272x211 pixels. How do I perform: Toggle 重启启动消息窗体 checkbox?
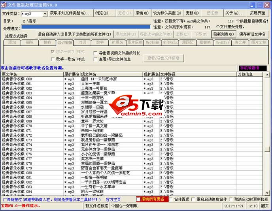click(193, 200)
